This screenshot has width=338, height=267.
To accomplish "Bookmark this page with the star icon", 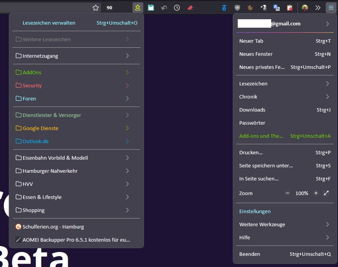I will pyautogui.click(x=96, y=8).
